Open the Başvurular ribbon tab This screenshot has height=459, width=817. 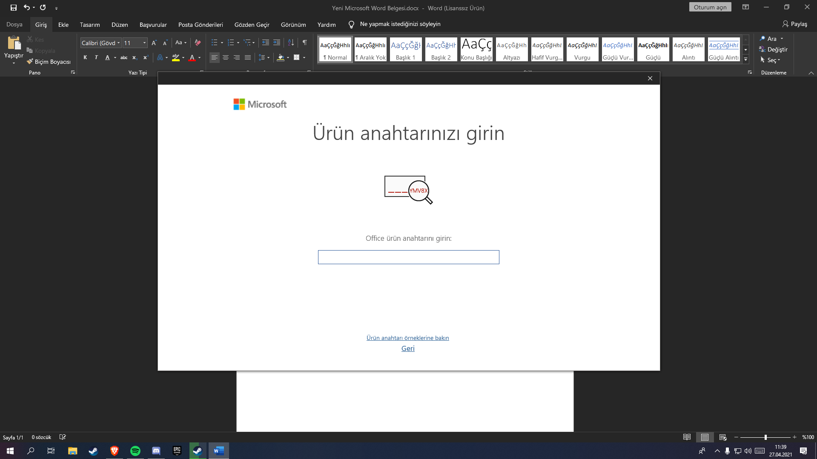(x=153, y=25)
